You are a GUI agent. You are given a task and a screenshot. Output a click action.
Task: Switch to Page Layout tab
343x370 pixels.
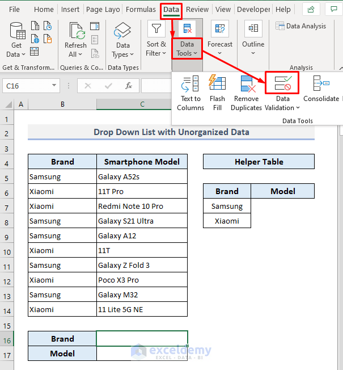click(x=103, y=10)
